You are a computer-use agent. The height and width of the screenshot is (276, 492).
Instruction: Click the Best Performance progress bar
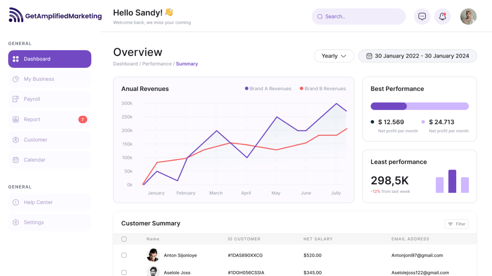pyautogui.click(x=419, y=106)
